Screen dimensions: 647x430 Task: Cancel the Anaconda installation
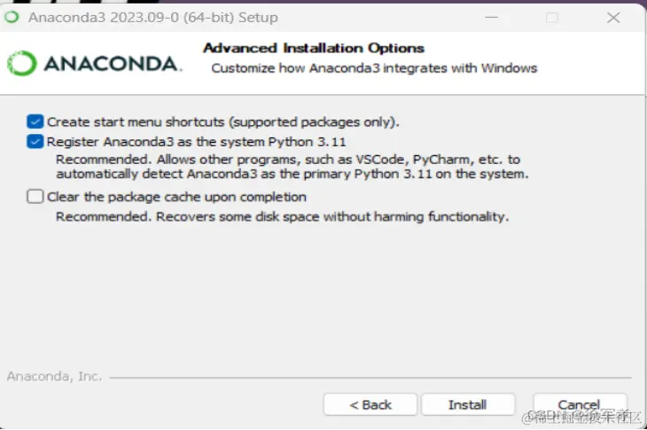click(580, 404)
